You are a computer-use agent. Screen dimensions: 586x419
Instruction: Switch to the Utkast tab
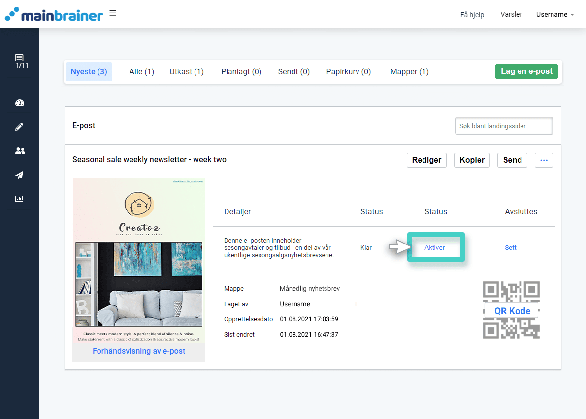(x=186, y=71)
